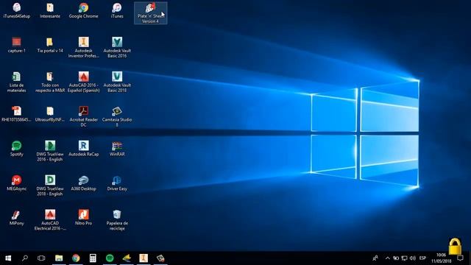Select AutoCAD 2016 Español shortcut
This screenshot has width=471, height=265.
coord(83,82)
